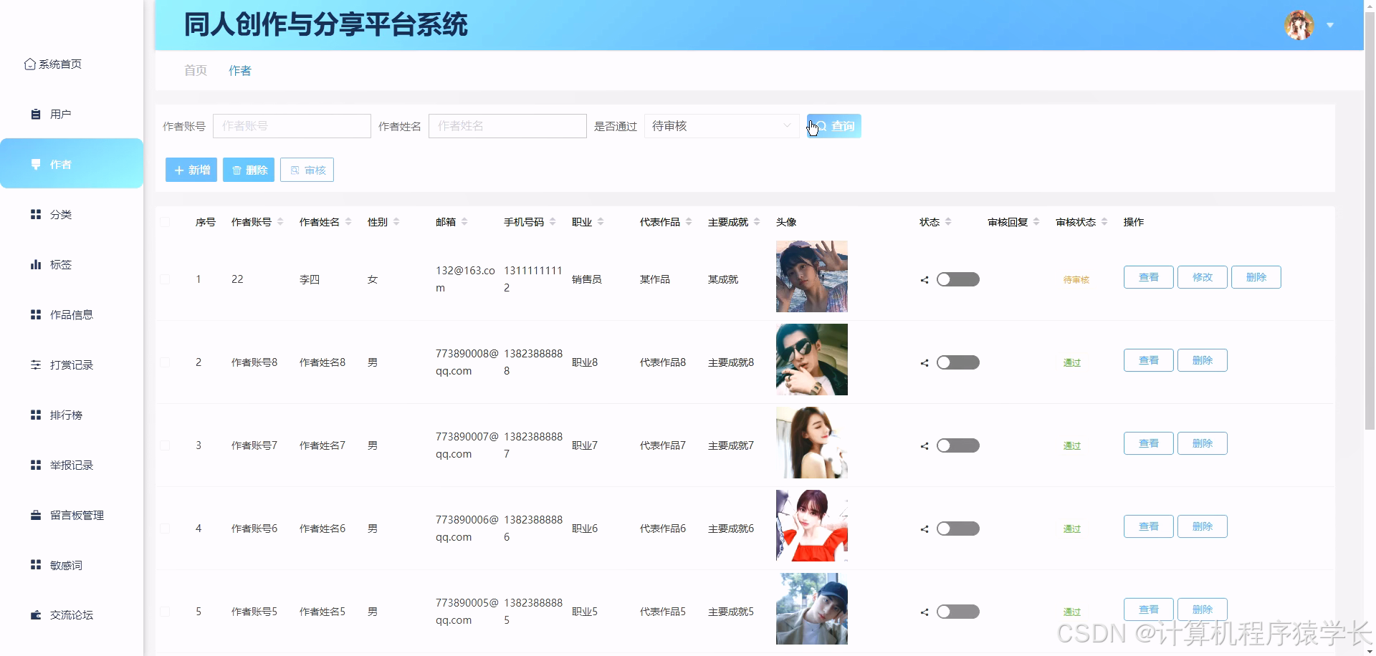Screen dimensions: 1376x656
Task: Check the select-all checkbox in table header
Action: click(x=165, y=222)
